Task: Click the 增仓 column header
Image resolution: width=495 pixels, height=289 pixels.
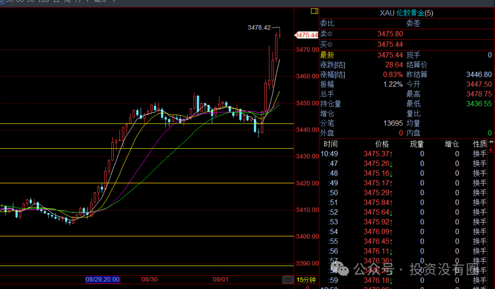Action: 452,144
